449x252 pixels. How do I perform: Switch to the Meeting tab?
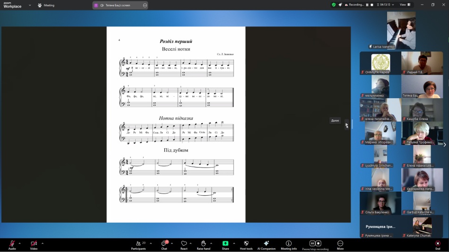(x=46, y=5)
